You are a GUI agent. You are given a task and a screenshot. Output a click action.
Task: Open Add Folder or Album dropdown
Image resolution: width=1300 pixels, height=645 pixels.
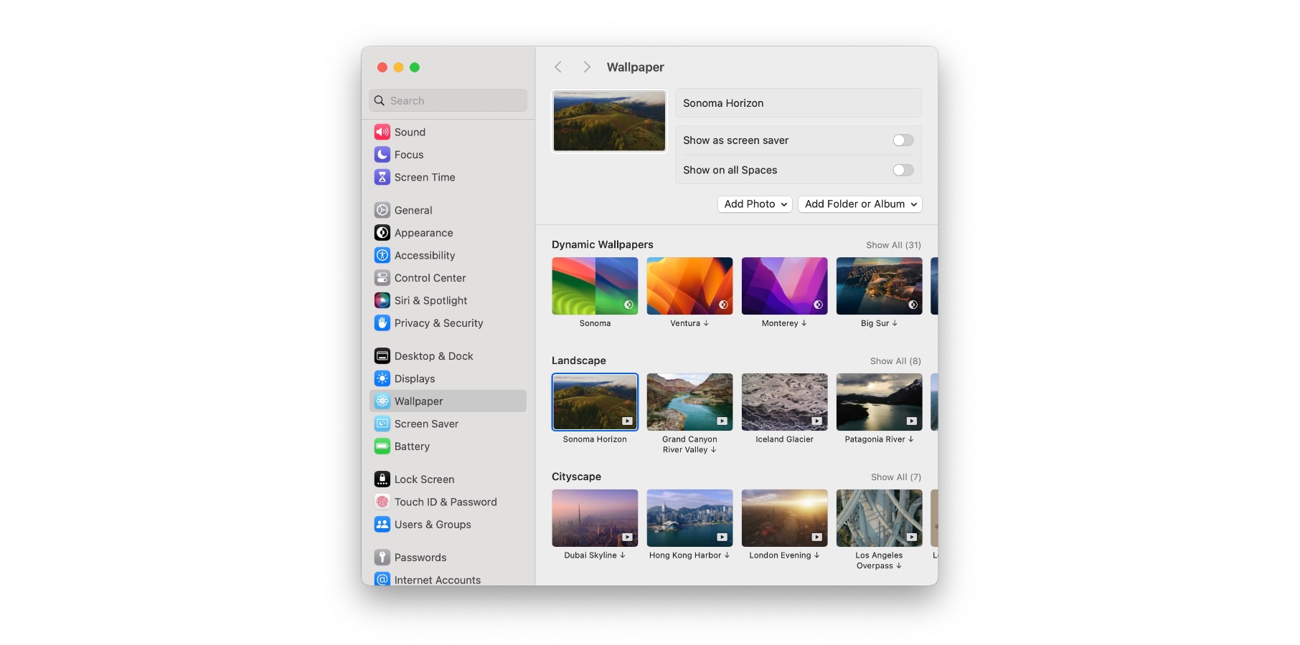pyautogui.click(x=859, y=204)
